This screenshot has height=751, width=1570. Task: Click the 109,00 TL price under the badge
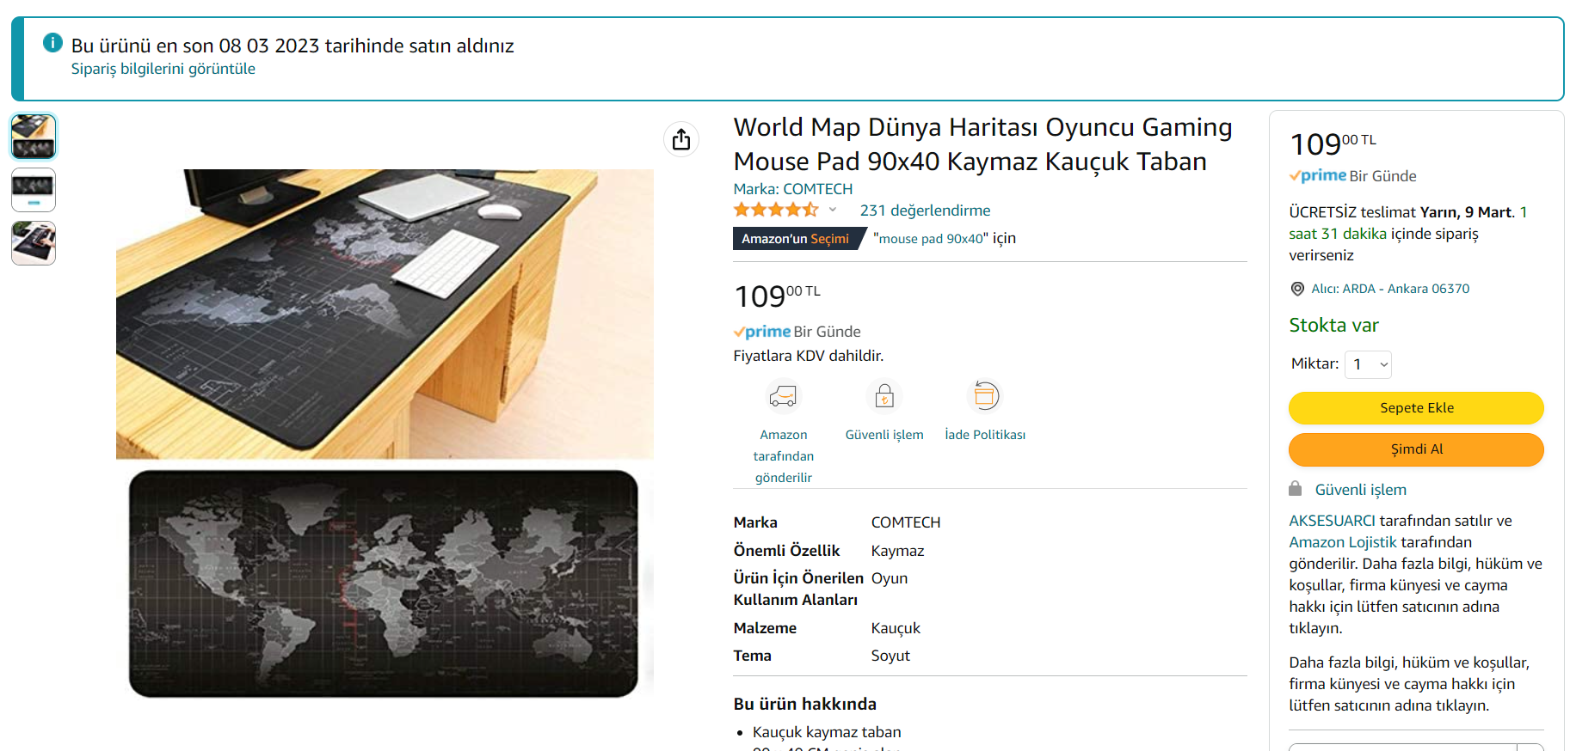coord(777,296)
